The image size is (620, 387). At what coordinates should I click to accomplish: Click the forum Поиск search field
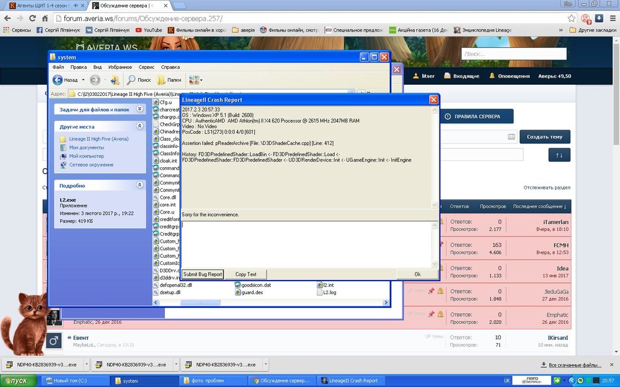(513, 54)
